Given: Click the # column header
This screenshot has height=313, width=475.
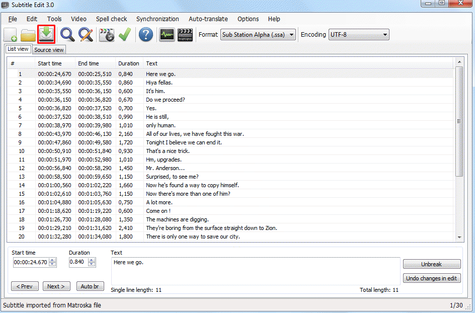Looking at the screenshot, I should coord(21,63).
